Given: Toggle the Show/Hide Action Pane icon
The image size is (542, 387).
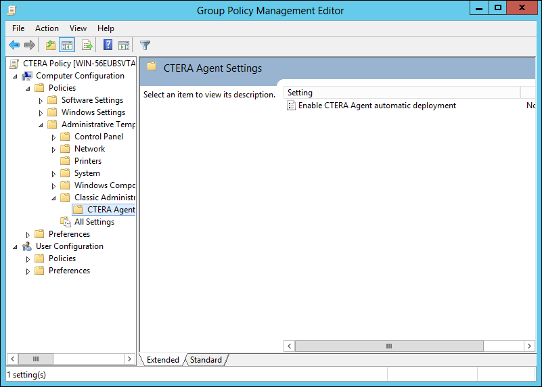Looking at the screenshot, I should click(124, 45).
